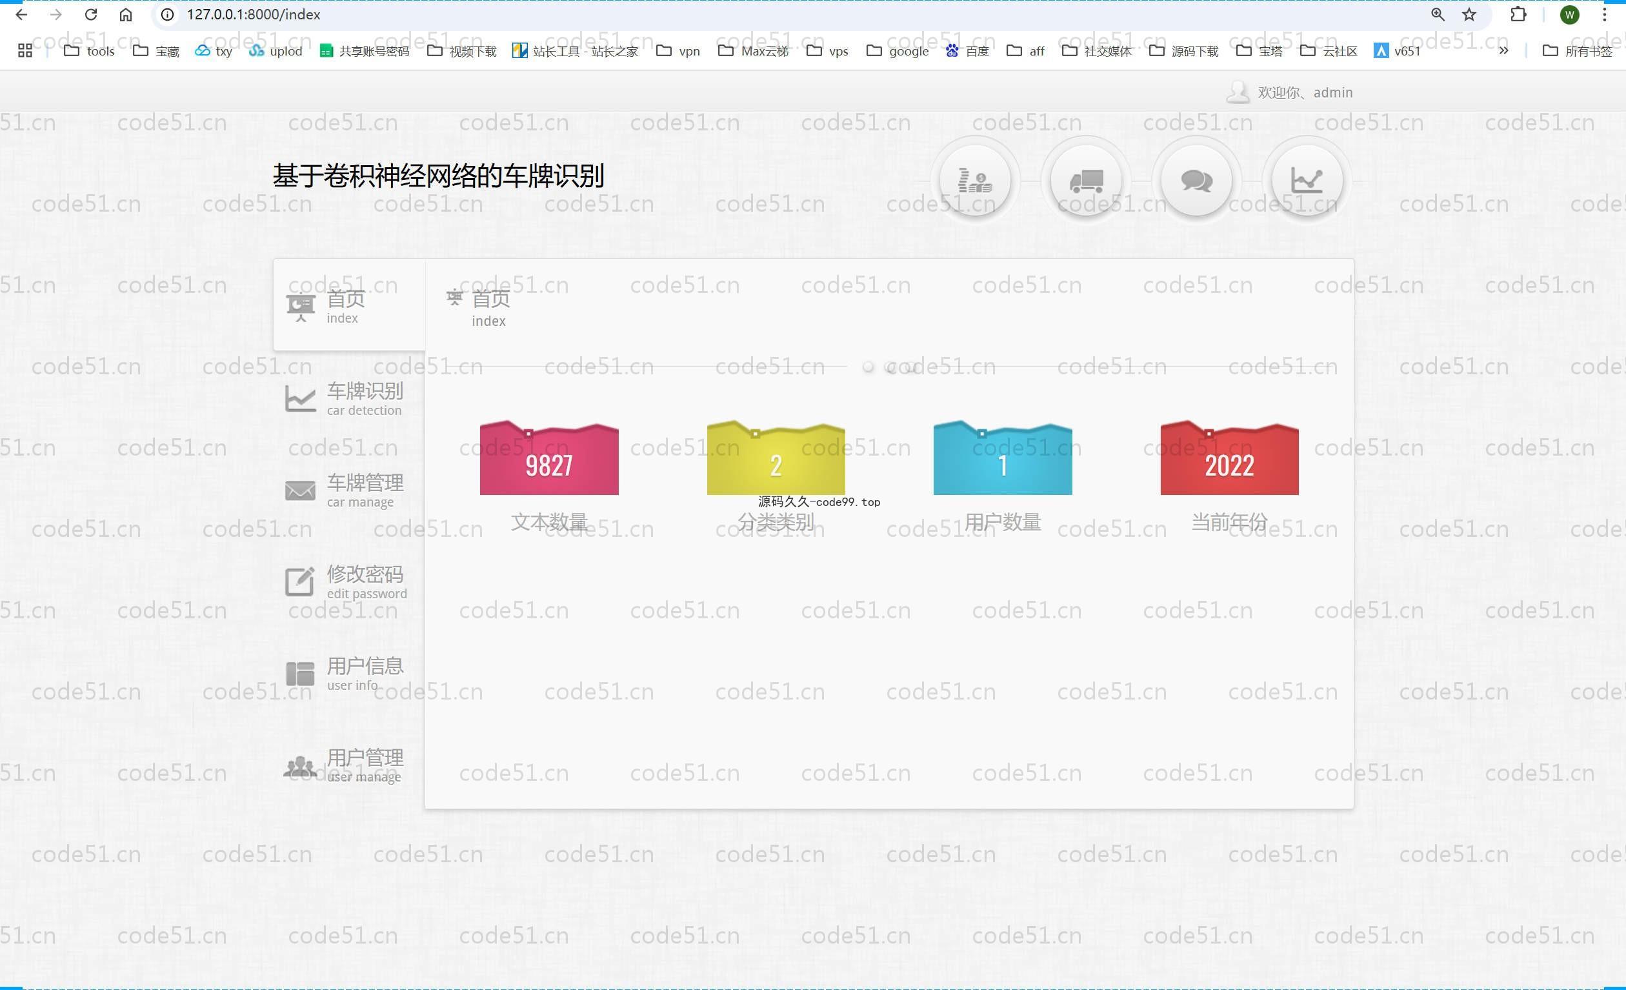The height and width of the screenshot is (990, 1626).
Task: Click the 欢迎你、admin user greeting
Action: (1305, 92)
